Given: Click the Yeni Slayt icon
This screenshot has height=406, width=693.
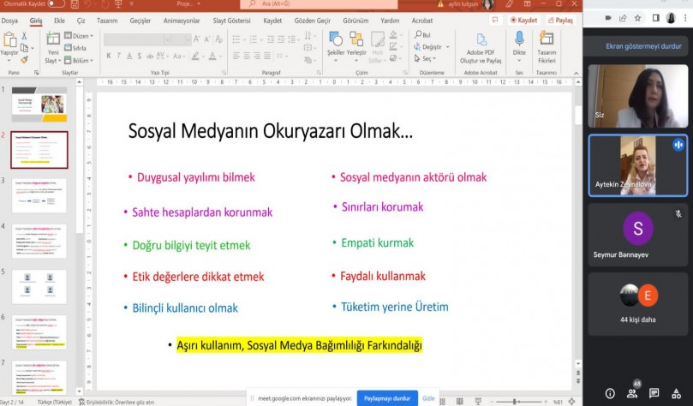Looking at the screenshot, I should [53, 39].
